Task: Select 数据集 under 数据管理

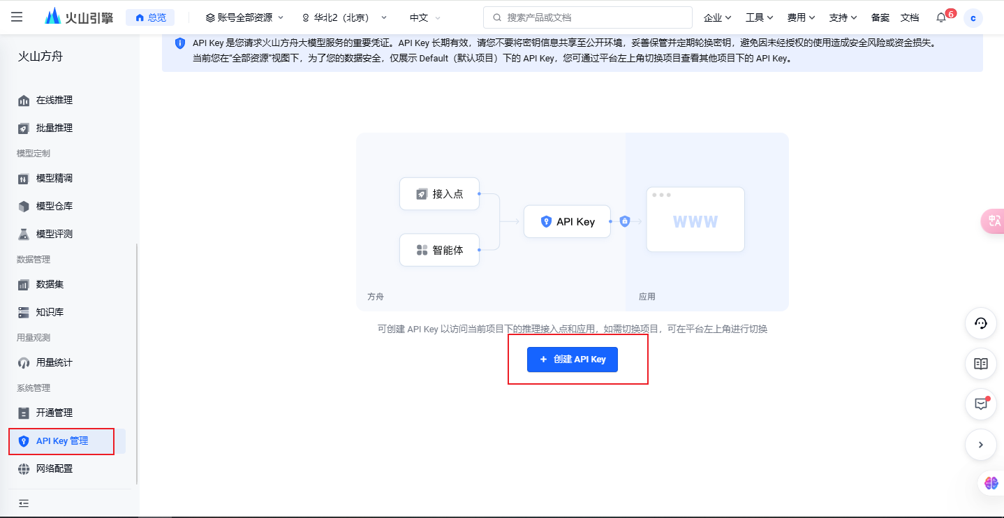Action: (54, 284)
